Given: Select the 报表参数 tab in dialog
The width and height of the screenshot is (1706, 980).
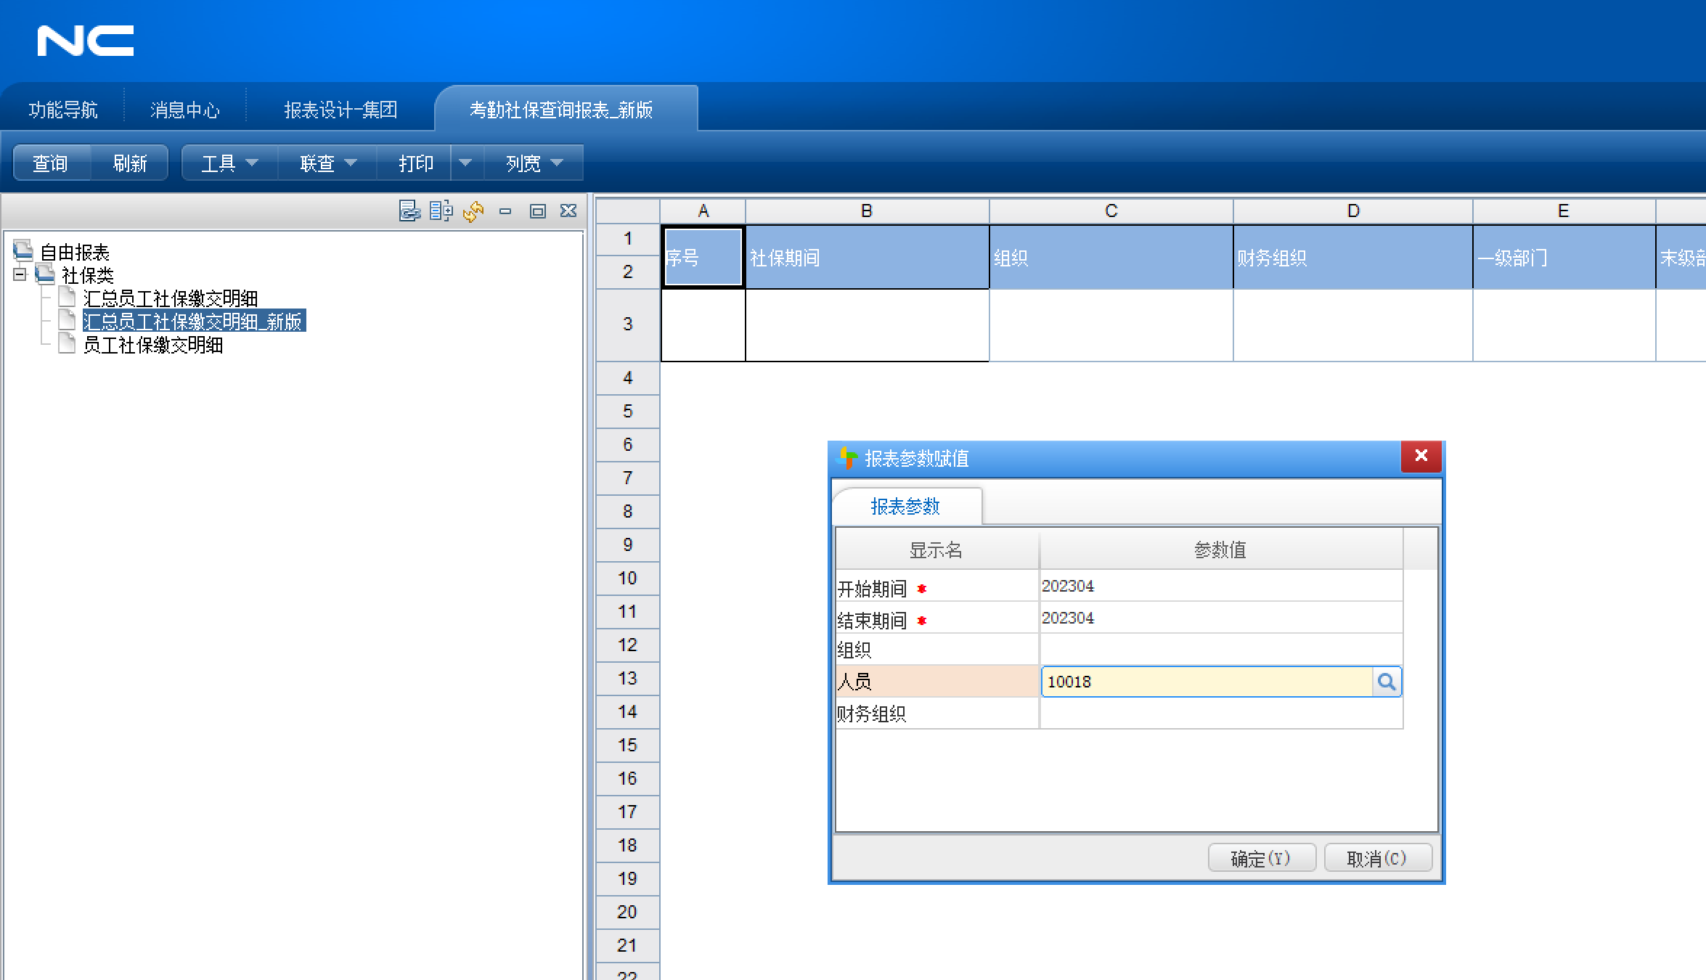Looking at the screenshot, I should click(x=905, y=506).
